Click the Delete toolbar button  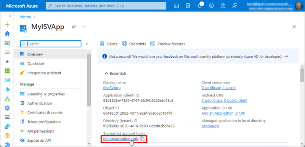click(x=109, y=44)
